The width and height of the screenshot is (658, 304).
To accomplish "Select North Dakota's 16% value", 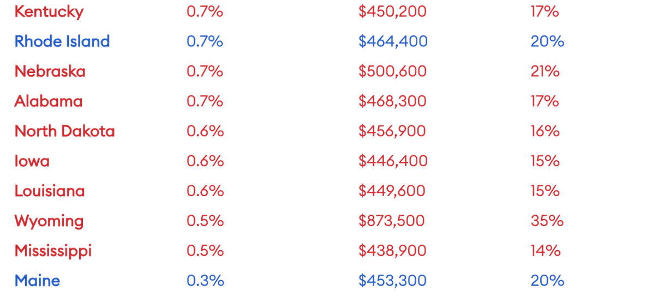I will click(545, 131).
